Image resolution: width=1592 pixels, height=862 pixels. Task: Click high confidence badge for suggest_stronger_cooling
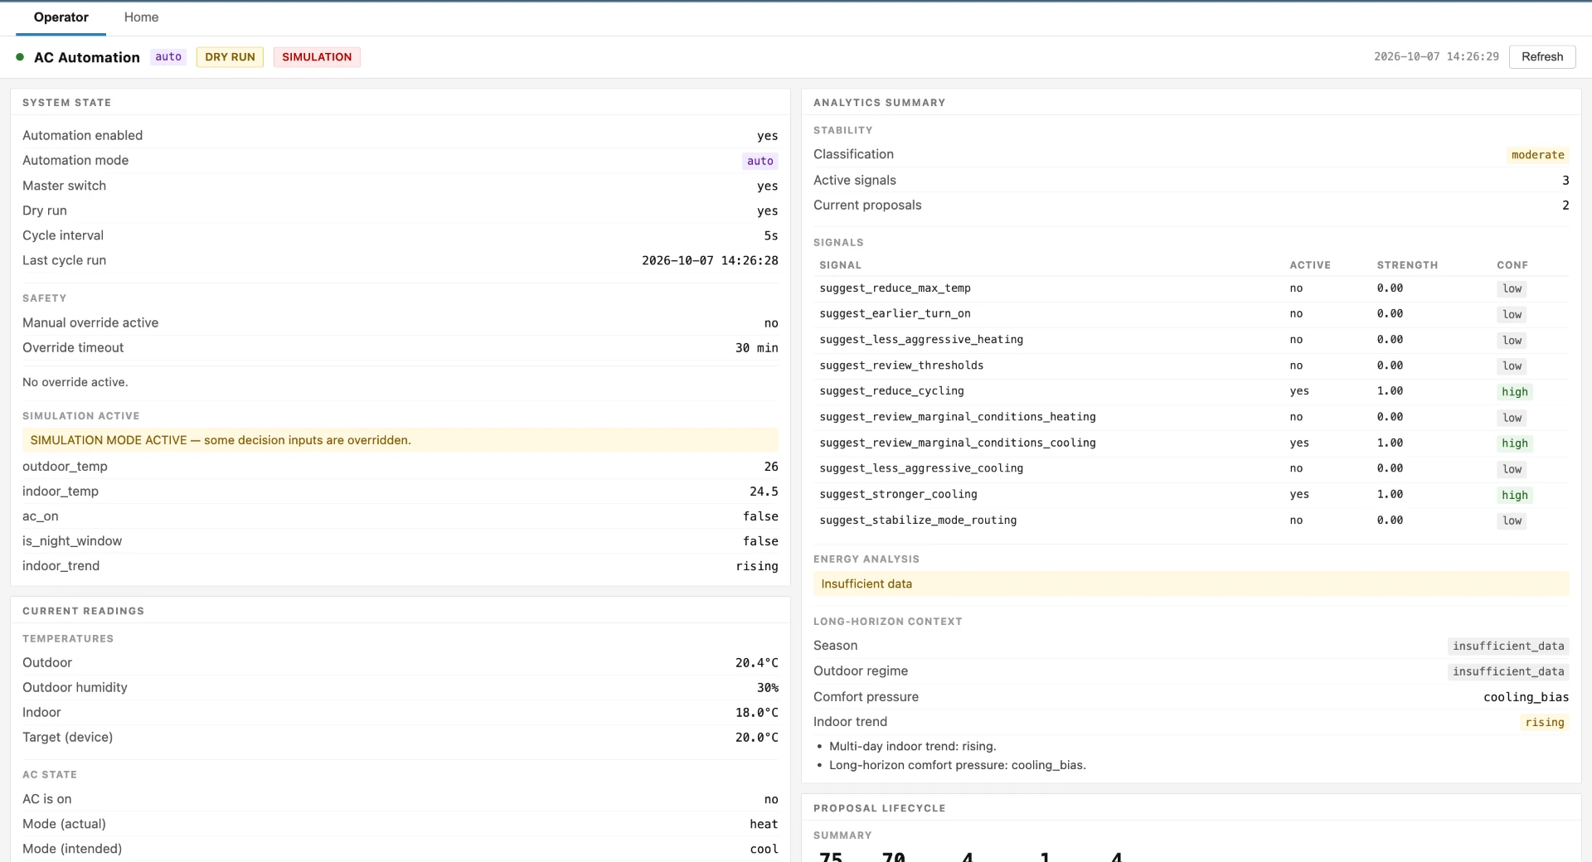[1514, 495]
